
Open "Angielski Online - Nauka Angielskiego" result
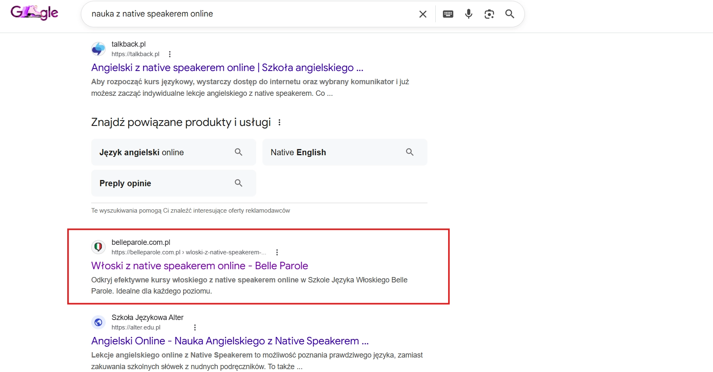pyautogui.click(x=229, y=341)
